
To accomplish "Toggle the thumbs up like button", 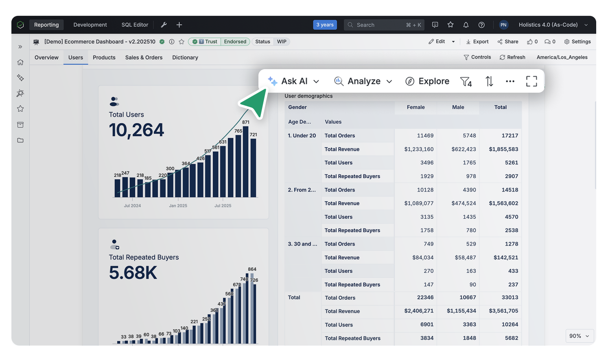I will (532, 42).
